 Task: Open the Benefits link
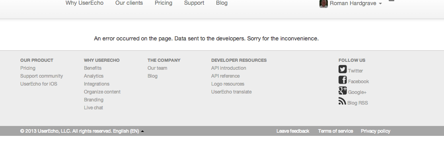point(93,68)
